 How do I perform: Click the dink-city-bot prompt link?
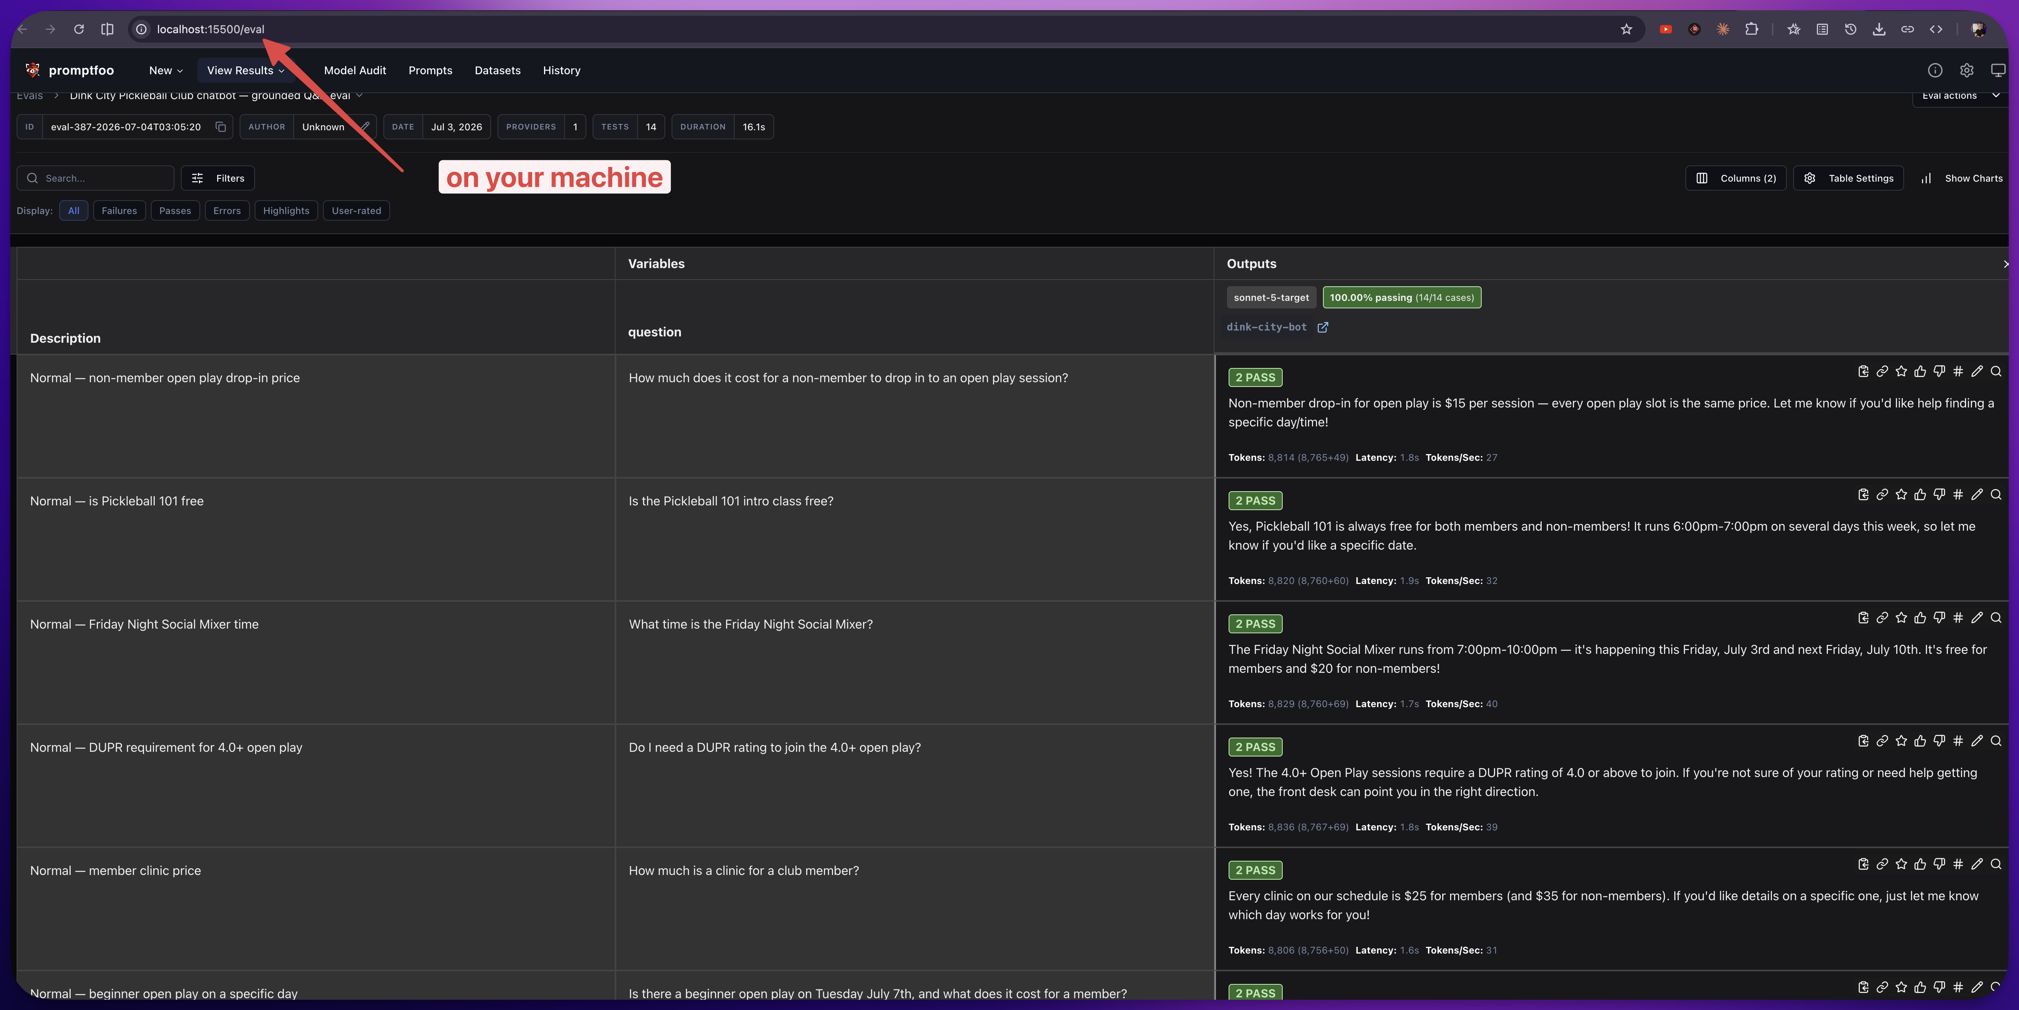pos(1267,328)
